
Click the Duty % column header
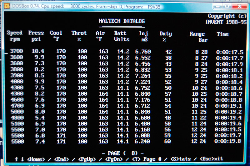pos(166,37)
